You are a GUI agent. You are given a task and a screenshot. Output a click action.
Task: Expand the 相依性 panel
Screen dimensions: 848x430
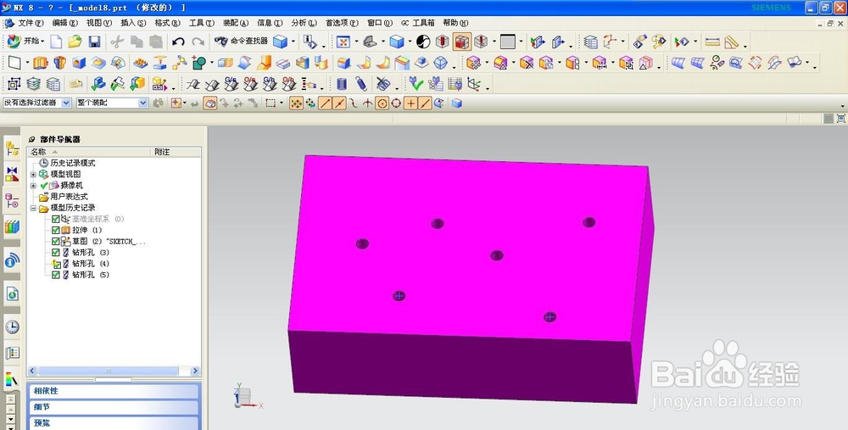tap(113, 390)
